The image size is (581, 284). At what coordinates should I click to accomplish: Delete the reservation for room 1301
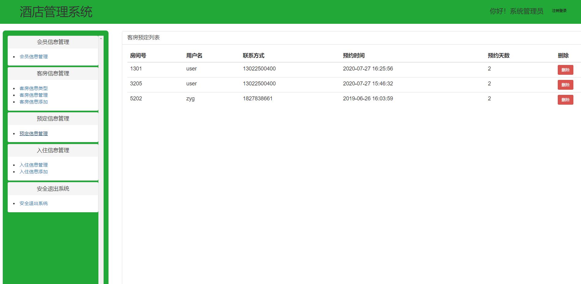tap(565, 70)
